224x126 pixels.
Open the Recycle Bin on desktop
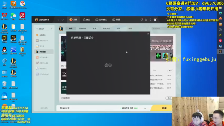point(4,85)
